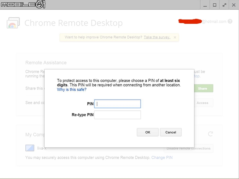The image size is (239, 179).
Task: Click the liva-x computer name
Action: click(x=42, y=148)
